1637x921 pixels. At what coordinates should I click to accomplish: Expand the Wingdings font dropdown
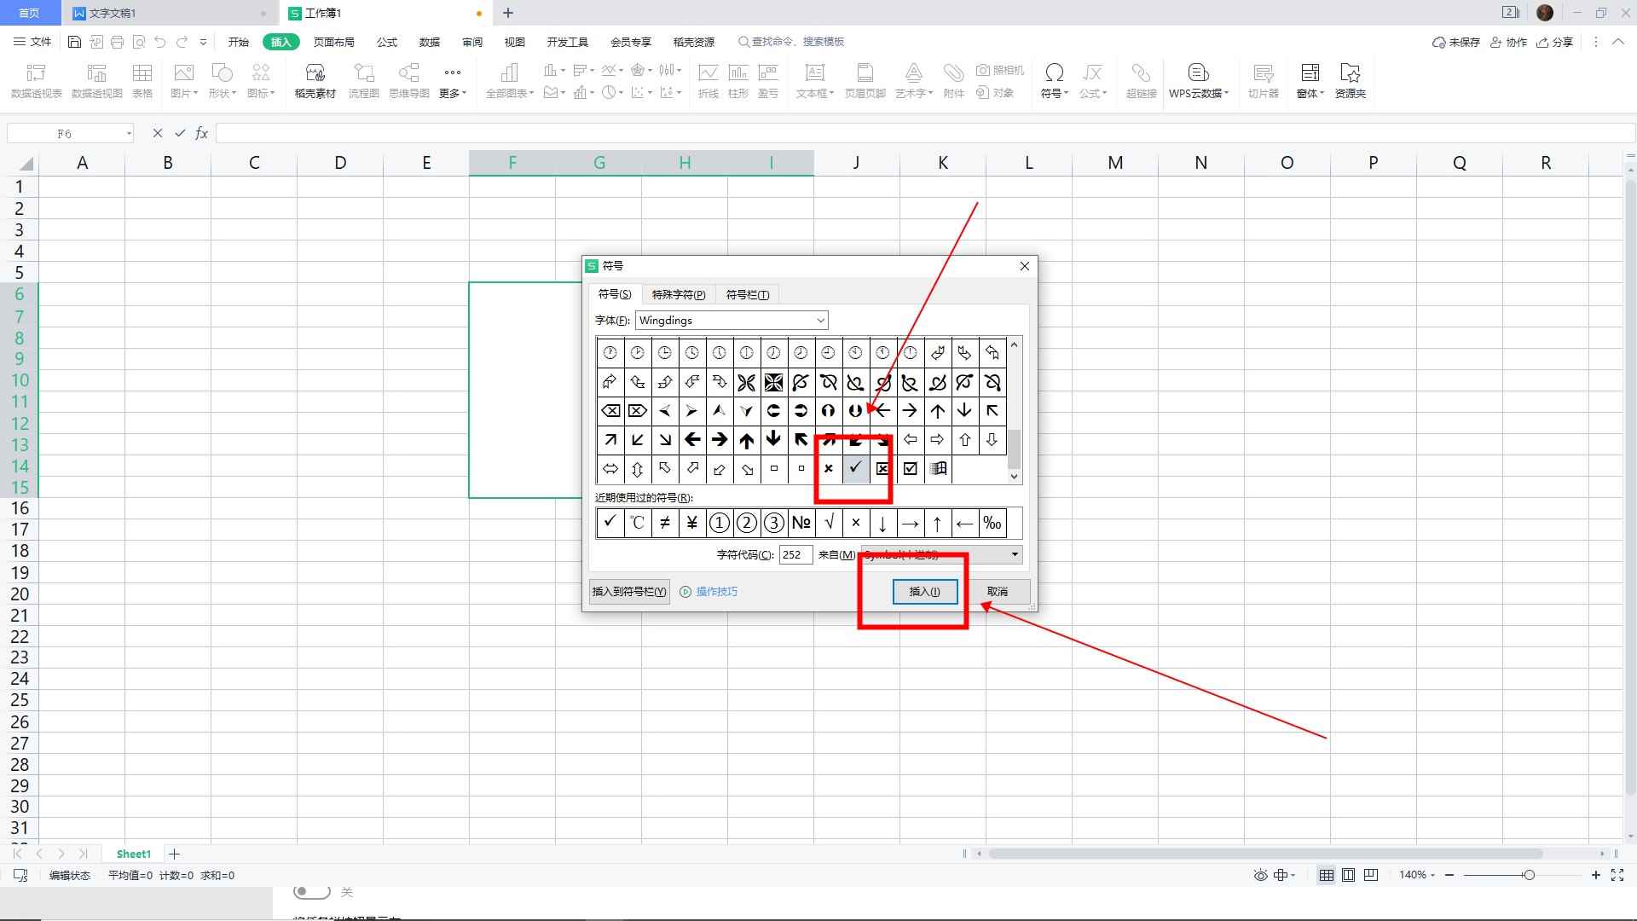pyautogui.click(x=820, y=321)
